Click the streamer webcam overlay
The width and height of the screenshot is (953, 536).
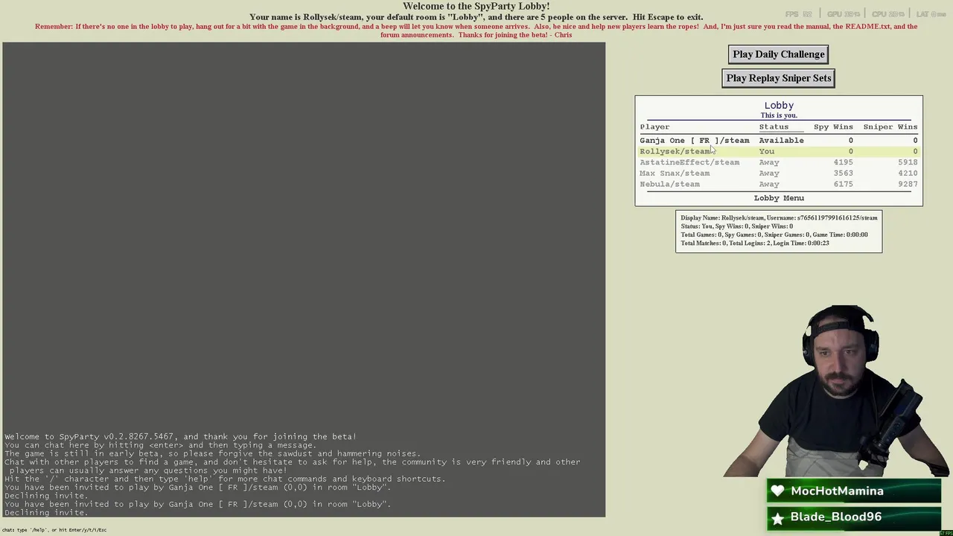click(x=835, y=391)
